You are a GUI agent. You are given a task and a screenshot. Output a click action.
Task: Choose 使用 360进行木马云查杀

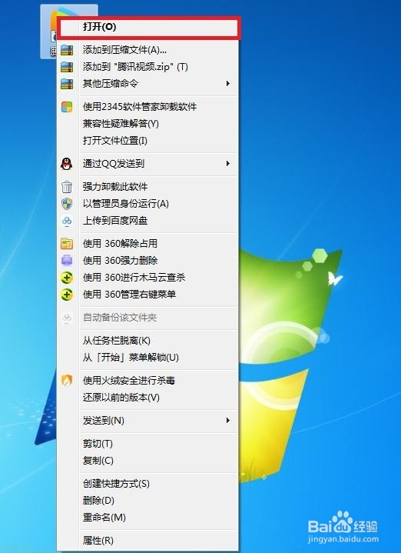pos(149,278)
